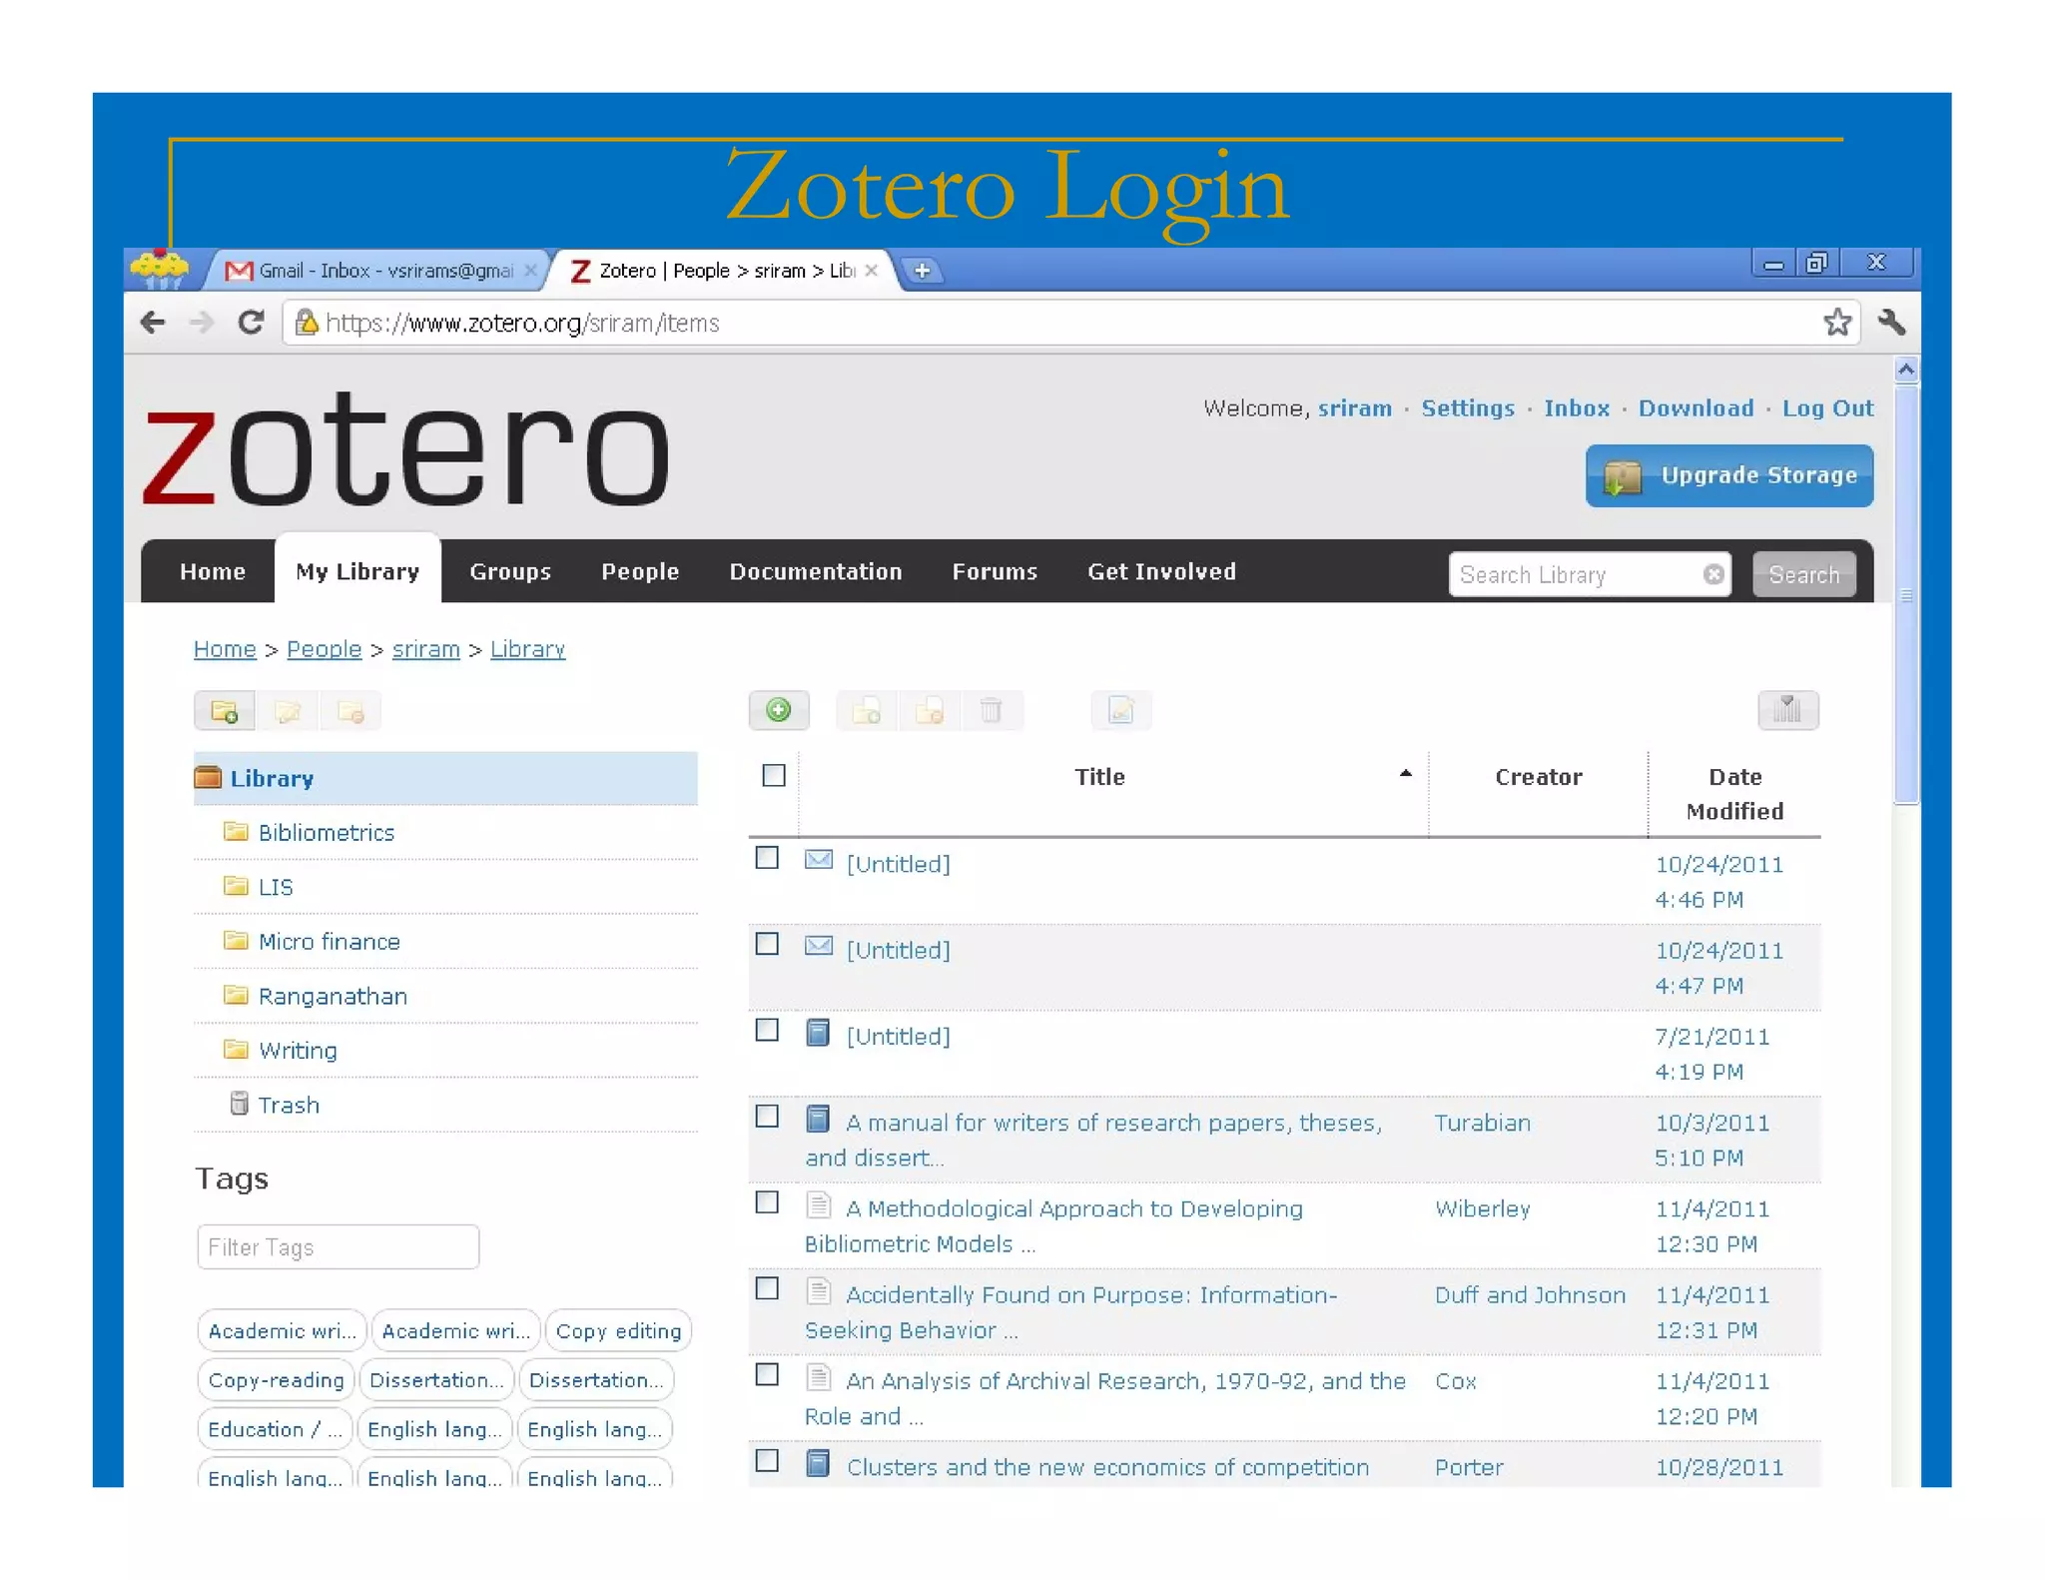
Task: Click the green add new item icon
Action: pos(778,710)
